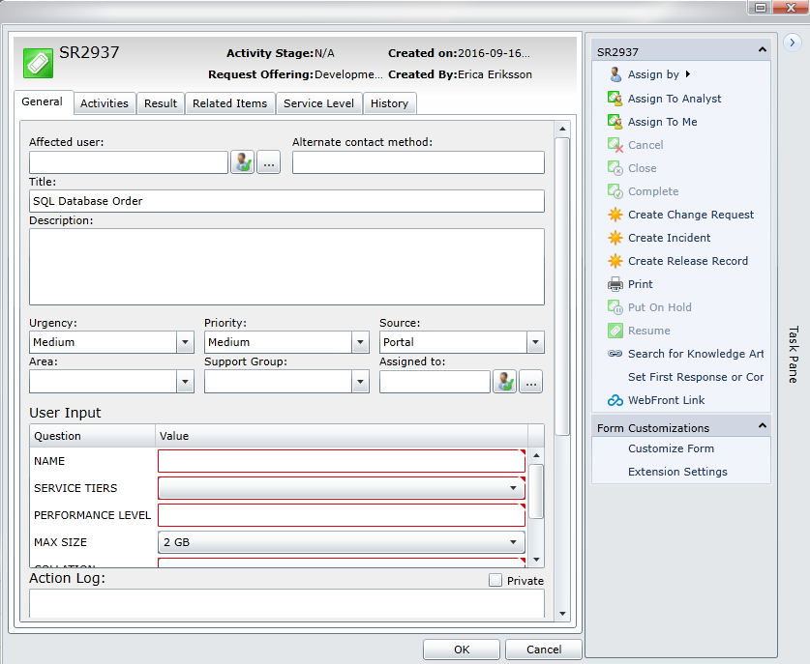The width and height of the screenshot is (810, 664).
Task: Click the Assign To Analyst icon
Action: pos(615,98)
